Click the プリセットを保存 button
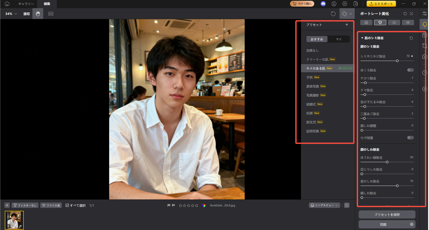The height and width of the screenshot is (230, 429). click(386, 214)
